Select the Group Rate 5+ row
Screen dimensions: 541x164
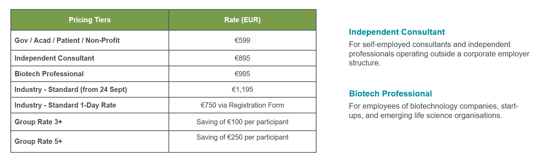click(x=163, y=141)
